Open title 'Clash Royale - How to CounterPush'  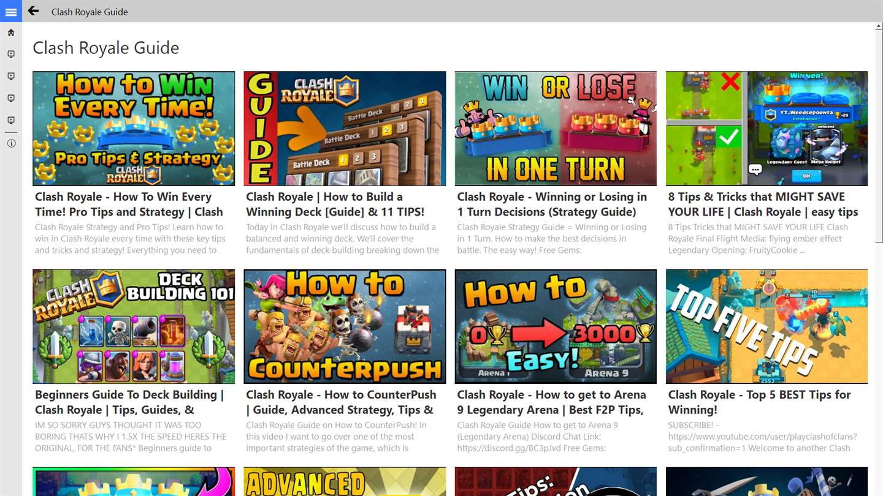341,402
